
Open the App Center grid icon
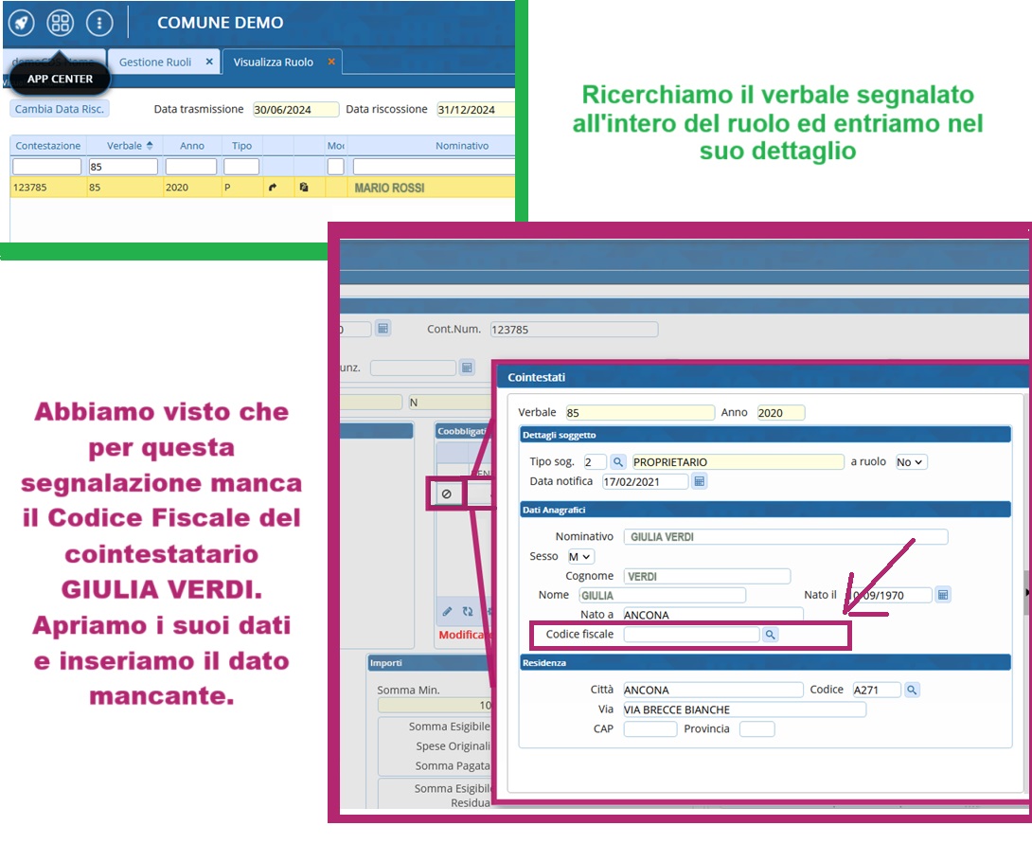point(61,23)
